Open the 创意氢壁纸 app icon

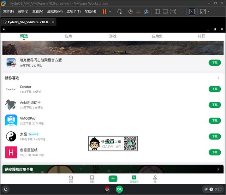pos(11,152)
